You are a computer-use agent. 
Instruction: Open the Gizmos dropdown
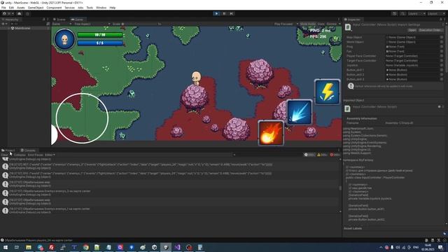(x=333, y=24)
